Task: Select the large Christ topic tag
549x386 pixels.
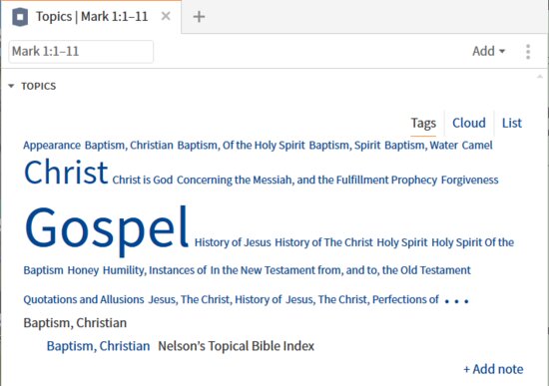Action: [x=66, y=173]
